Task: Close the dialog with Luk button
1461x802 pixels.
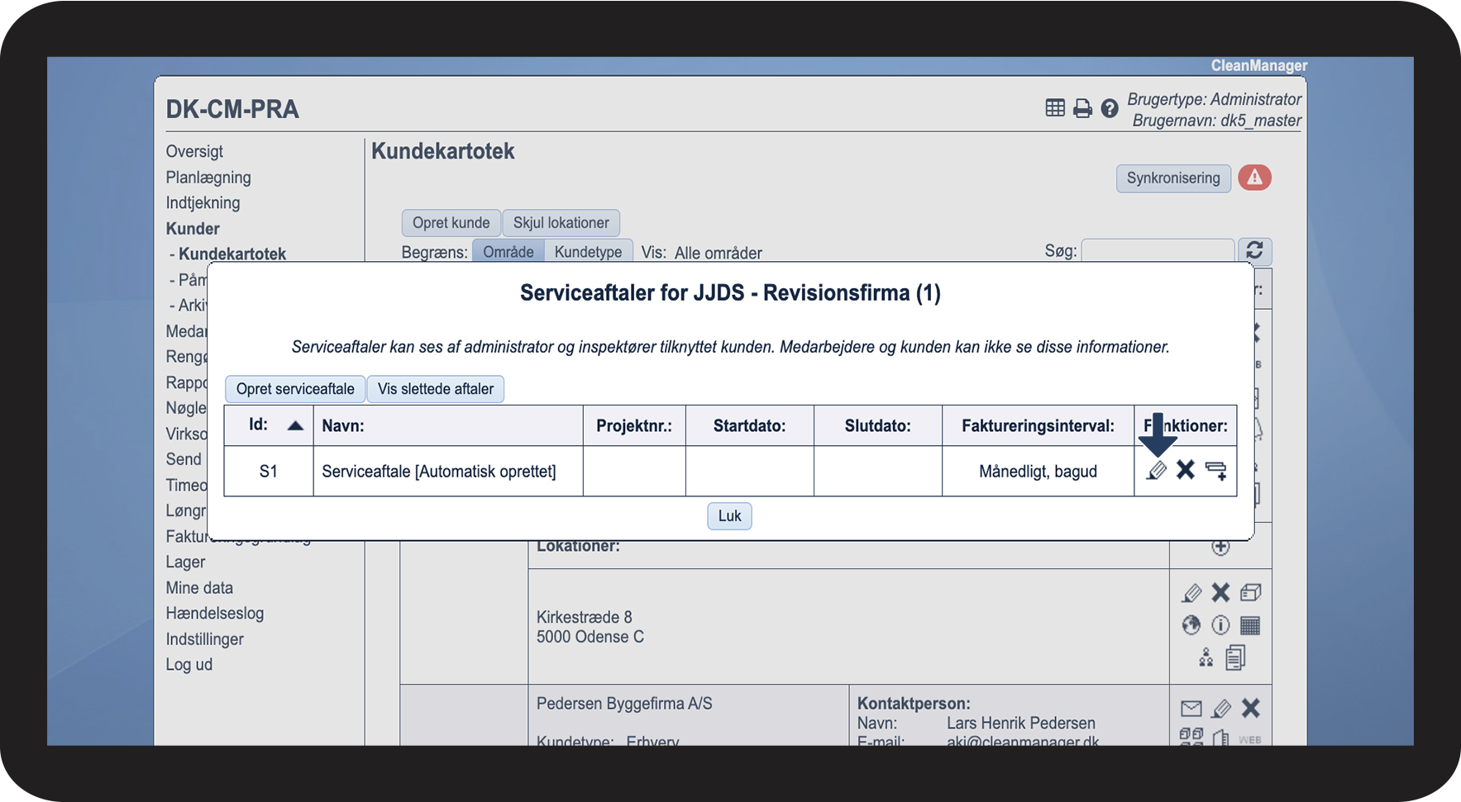Action: click(729, 516)
